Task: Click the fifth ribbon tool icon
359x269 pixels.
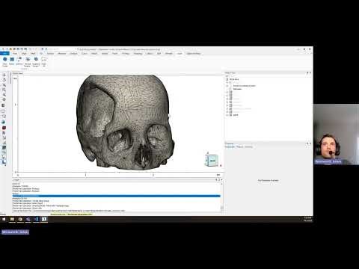Action: tap(36, 59)
